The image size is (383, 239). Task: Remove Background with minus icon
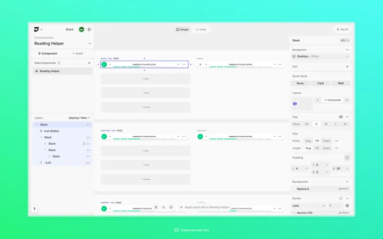pyautogui.click(x=347, y=182)
